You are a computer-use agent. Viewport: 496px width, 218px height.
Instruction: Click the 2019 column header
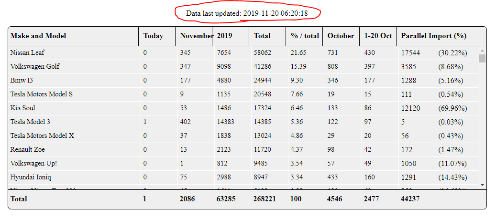point(224,36)
